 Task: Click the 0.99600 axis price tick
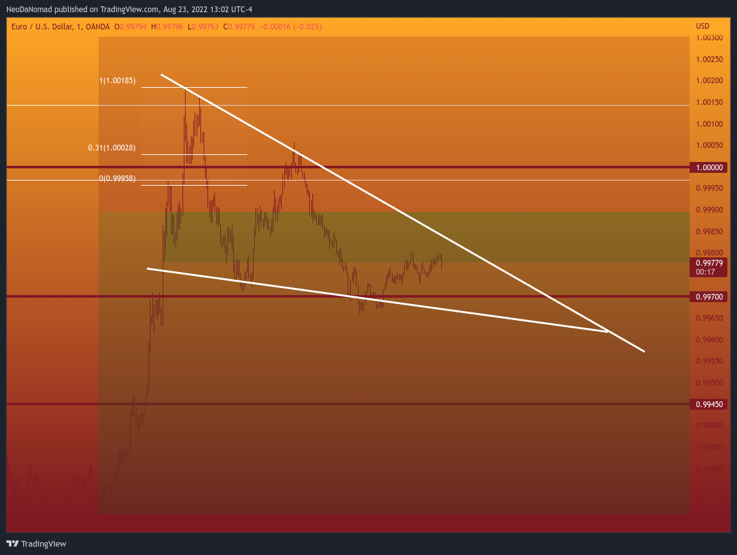(709, 339)
